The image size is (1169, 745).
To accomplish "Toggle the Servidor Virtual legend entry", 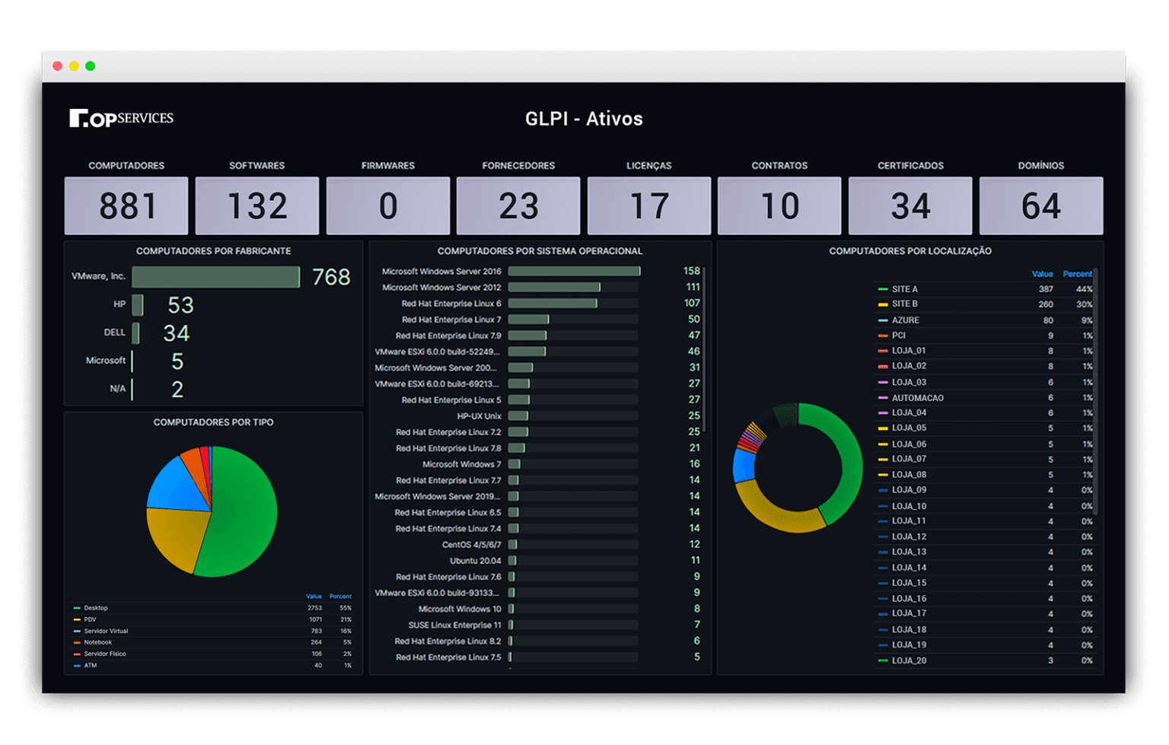I will pyautogui.click(x=106, y=631).
